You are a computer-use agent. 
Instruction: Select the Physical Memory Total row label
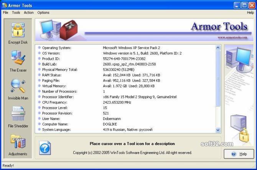pyautogui.click(x=60, y=70)
